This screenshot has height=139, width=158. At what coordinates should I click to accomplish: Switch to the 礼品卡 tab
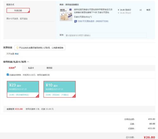pyautogui.click(x=31, y=68)
